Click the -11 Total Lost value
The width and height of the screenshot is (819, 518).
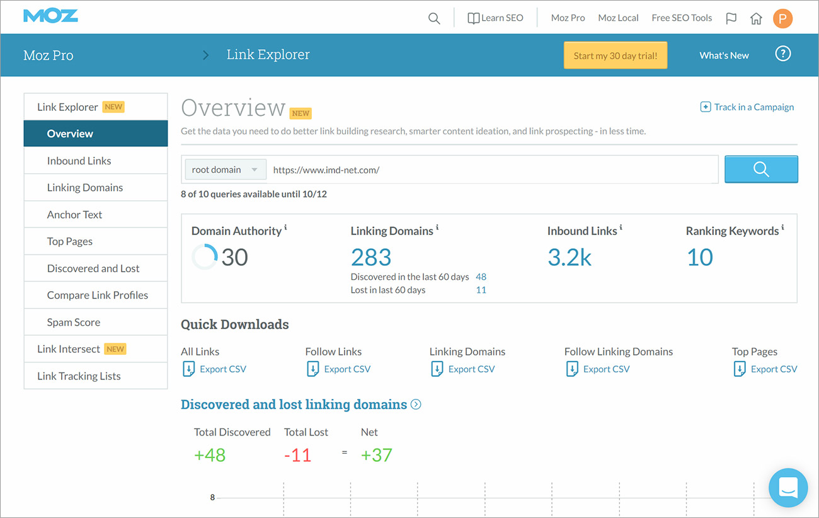298,455
